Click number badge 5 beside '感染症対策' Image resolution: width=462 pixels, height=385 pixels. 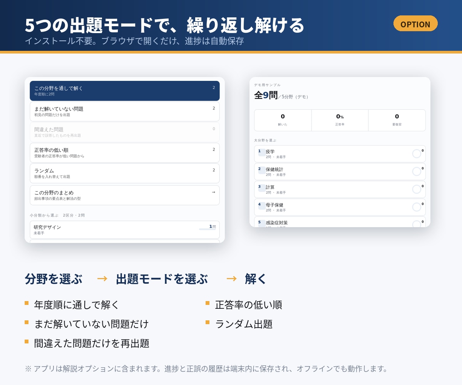point(261,223)
